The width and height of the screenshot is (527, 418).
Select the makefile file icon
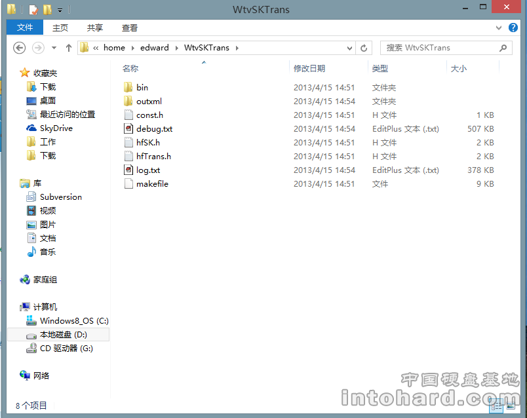point(128,184)
